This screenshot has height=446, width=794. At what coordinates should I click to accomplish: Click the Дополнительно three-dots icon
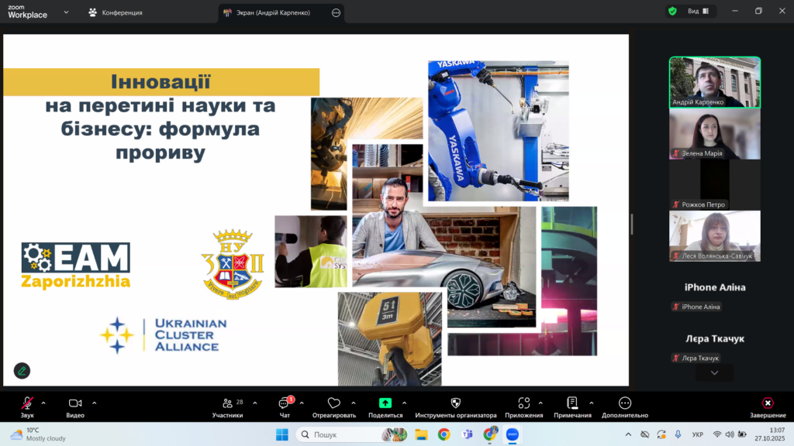coord(625,403)
